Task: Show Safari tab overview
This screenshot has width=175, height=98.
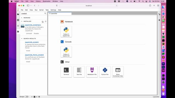Action: [x=158, y=5]
